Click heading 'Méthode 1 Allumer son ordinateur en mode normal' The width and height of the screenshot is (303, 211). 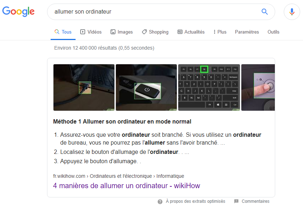pyautogui.click(x=122, y=121)
